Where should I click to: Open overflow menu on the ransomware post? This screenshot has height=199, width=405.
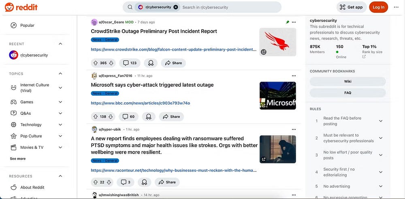pyautogui.click(x=294, y=129)
